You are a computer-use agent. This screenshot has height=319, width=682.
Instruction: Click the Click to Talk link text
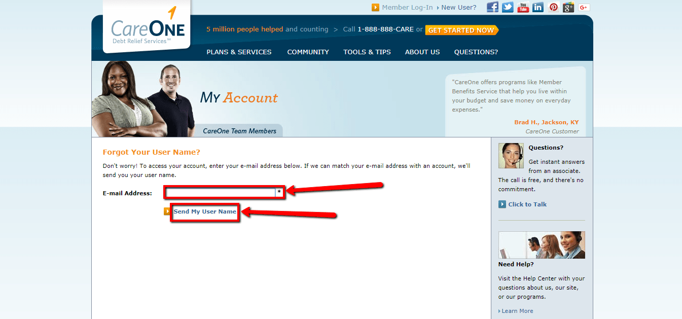click(x=527, y=204)
